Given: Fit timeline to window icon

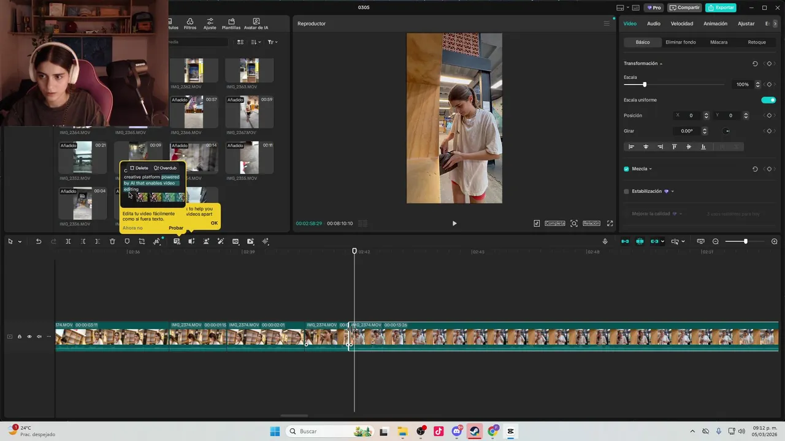Looking at the screenshot, I should (701, 241).
